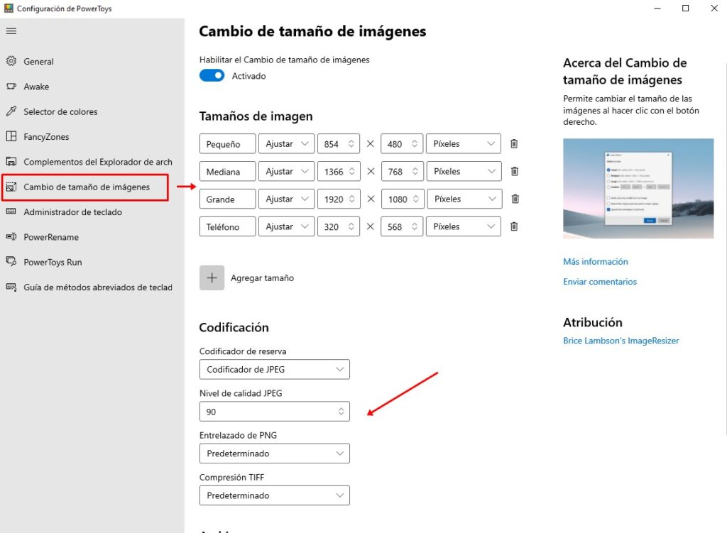Click Nivel de calidad JPEG field
Screen dimensions: 727x533
[x=275, y=412]
